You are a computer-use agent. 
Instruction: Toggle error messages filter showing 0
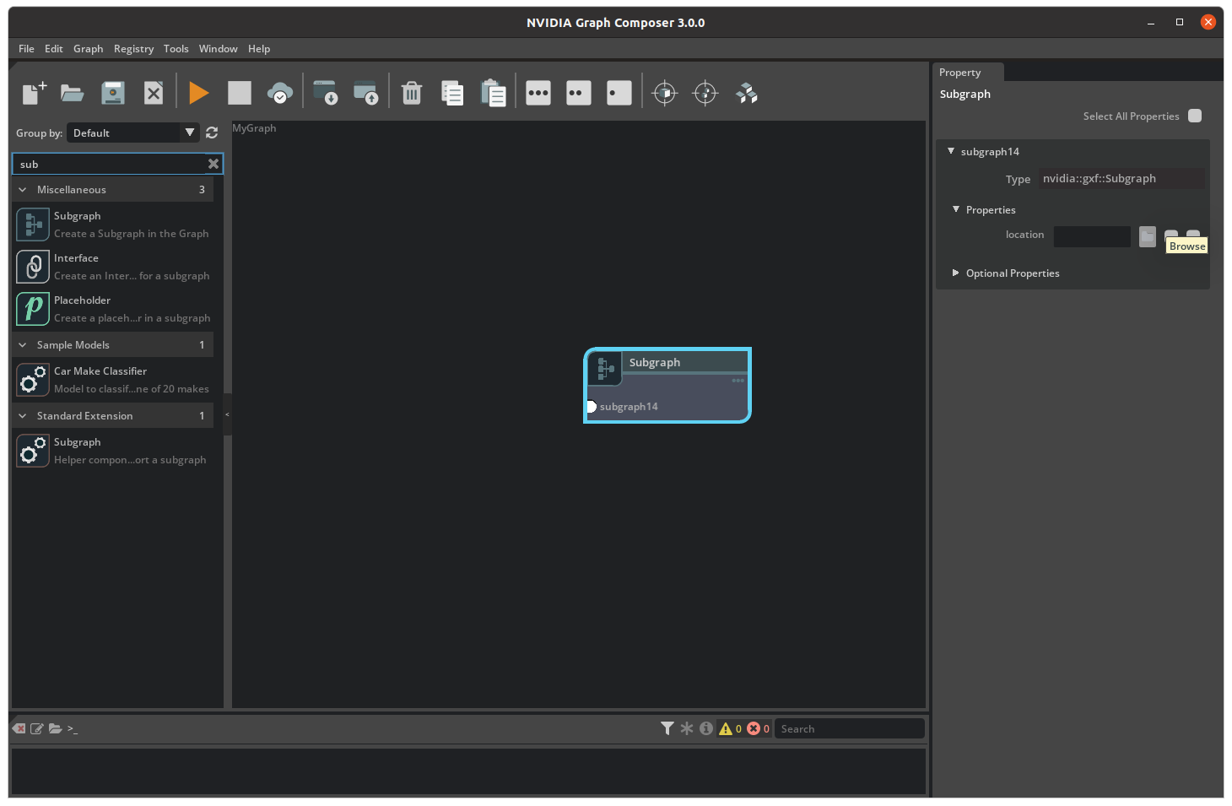758,728
